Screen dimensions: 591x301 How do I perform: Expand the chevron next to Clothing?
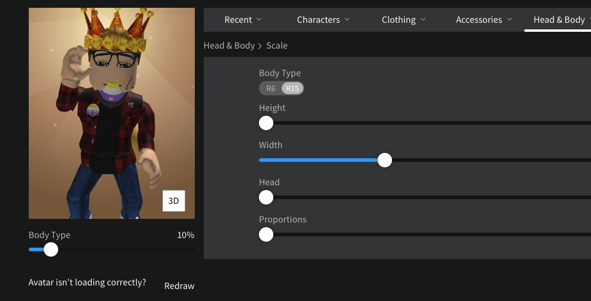pos(423,19)
